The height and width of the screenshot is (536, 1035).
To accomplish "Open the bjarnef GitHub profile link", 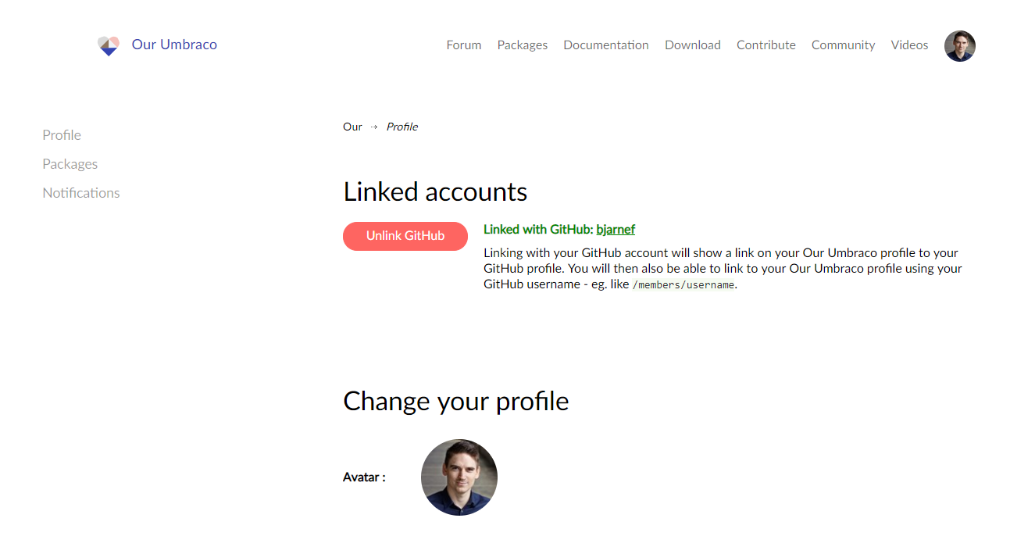I will tap(616, 229).
